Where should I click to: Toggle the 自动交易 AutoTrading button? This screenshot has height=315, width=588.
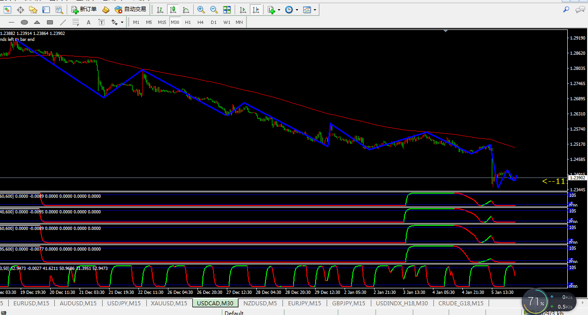(131, 10)
